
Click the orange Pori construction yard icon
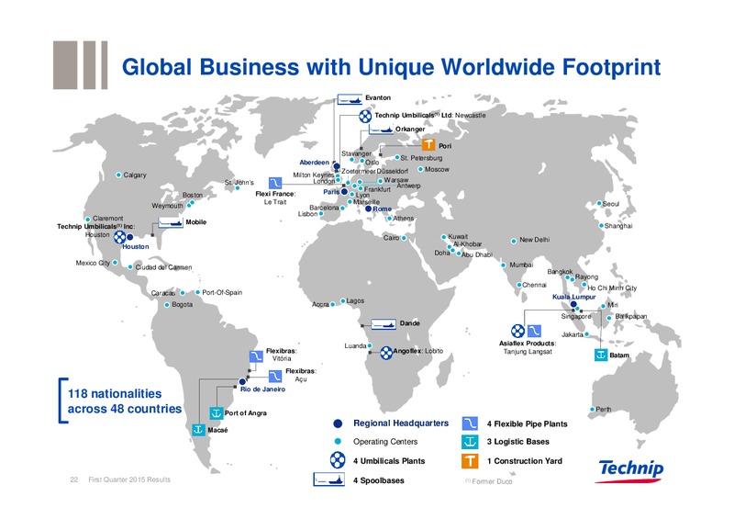(x=428, y=145)
